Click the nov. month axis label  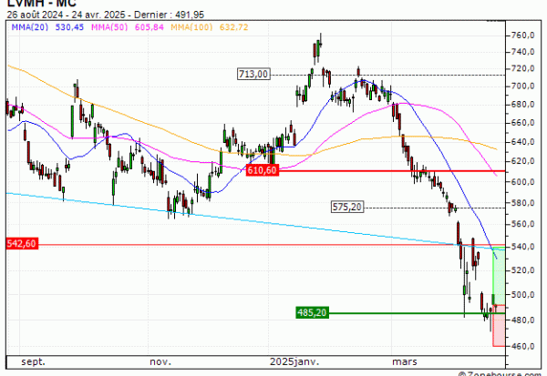coord(160,362)
